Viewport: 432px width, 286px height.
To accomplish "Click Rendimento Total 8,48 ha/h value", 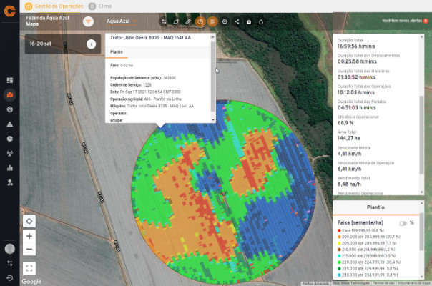I will [x=349, y=184].
